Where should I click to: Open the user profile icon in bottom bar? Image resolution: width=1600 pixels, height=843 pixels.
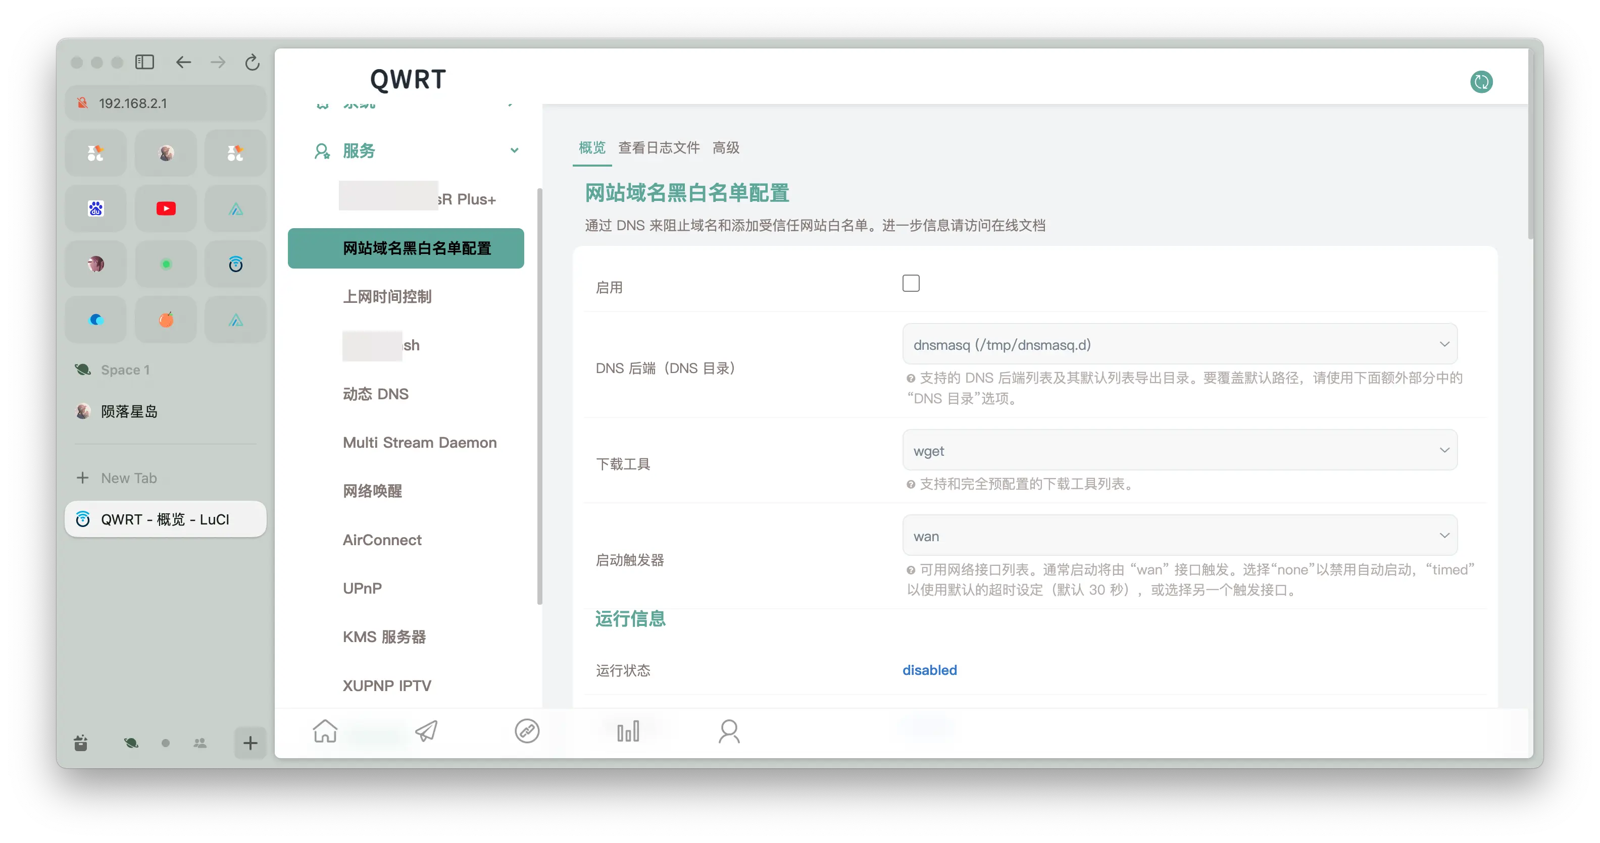[x=729, y=731]
